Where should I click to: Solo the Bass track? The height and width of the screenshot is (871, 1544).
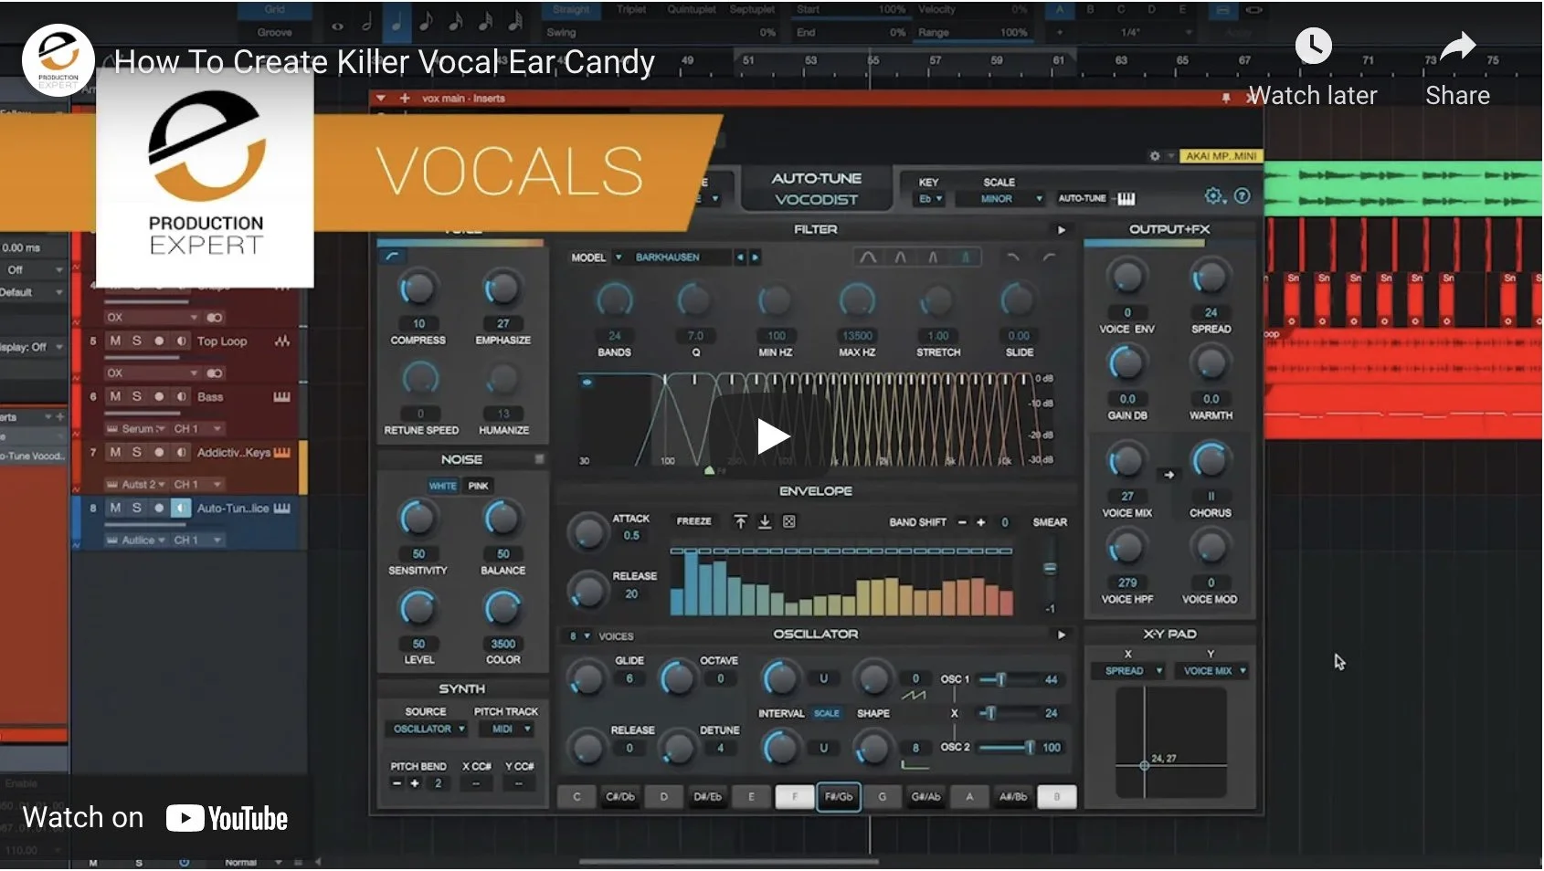(137, 397)
